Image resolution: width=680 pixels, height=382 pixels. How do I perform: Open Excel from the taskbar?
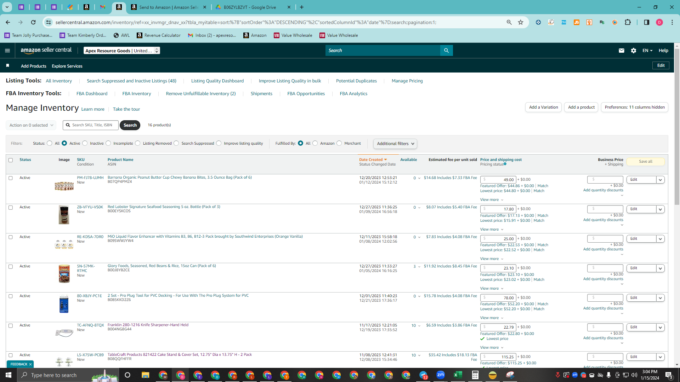pyautogui.click(x=458, y=375)
